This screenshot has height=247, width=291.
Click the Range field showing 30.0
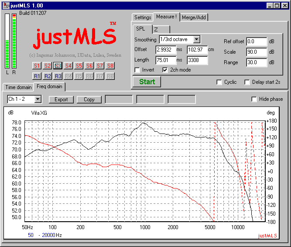[x=257, y=62]
